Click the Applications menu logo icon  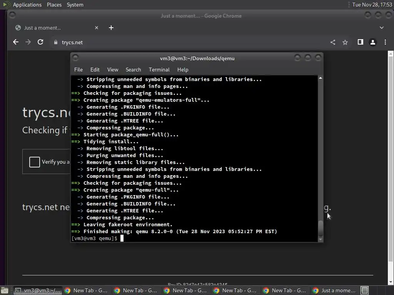(7, 5)
